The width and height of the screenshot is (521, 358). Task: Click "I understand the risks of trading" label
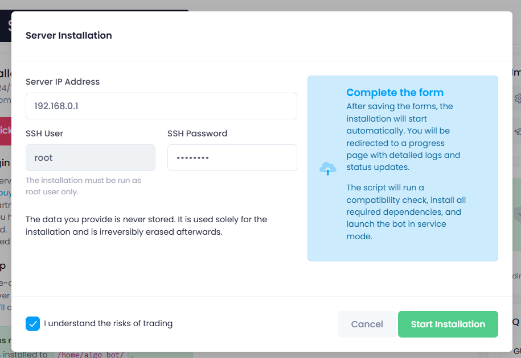(108, 323)
